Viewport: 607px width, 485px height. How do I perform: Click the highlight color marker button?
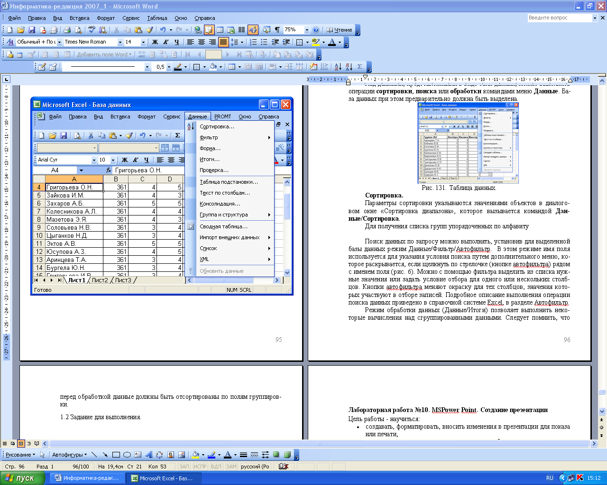click(x=316, y=42)
